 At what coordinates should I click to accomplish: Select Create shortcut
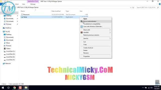[96, 48]
